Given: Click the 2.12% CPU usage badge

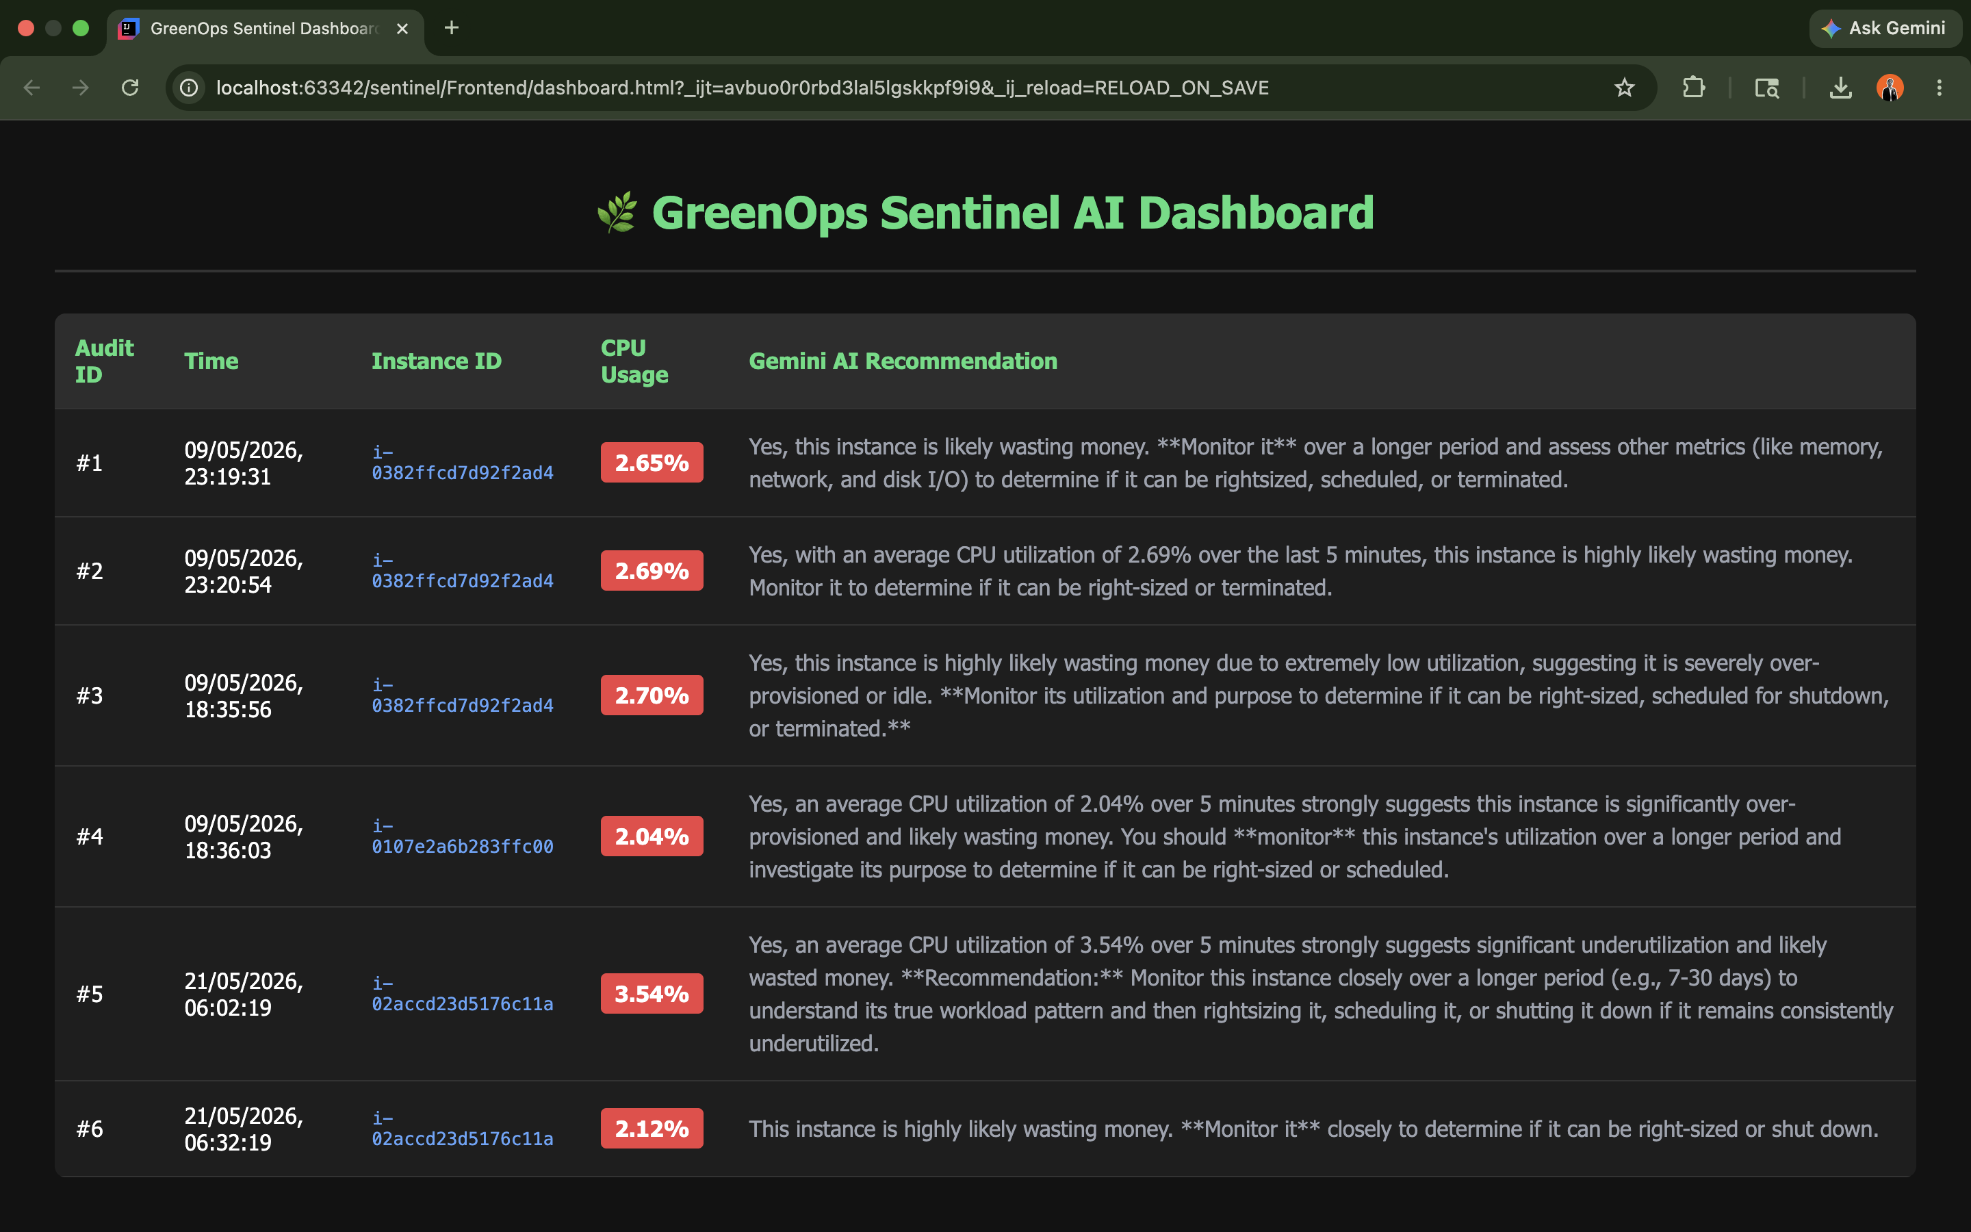Looking at the screenshot, I should click(652, 1129).
